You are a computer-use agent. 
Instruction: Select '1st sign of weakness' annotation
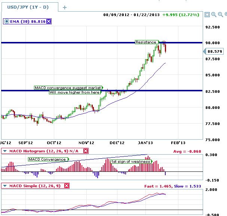(x=131, y=161)
